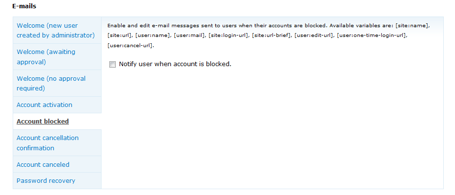Switch to the Password recovery tab
Screen dimensions: 455x195
tap(46, 180)
